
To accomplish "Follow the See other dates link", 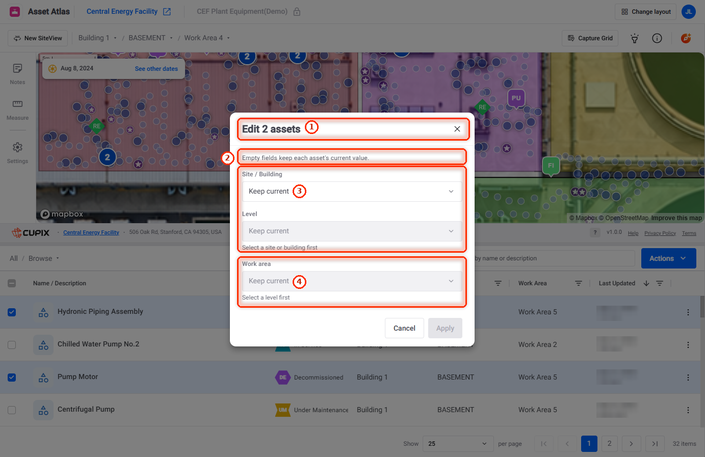I will point(156,69).
